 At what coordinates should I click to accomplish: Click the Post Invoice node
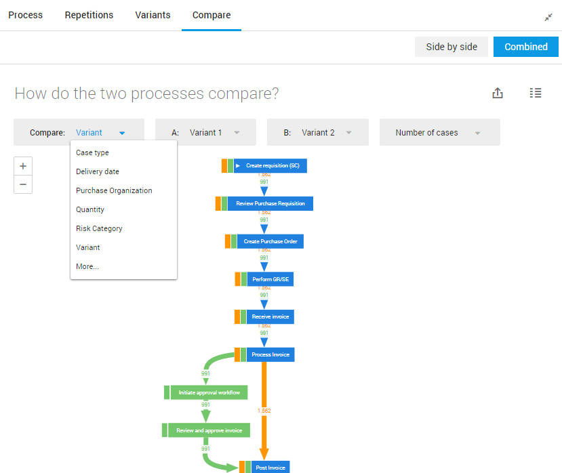pos(270,468)
